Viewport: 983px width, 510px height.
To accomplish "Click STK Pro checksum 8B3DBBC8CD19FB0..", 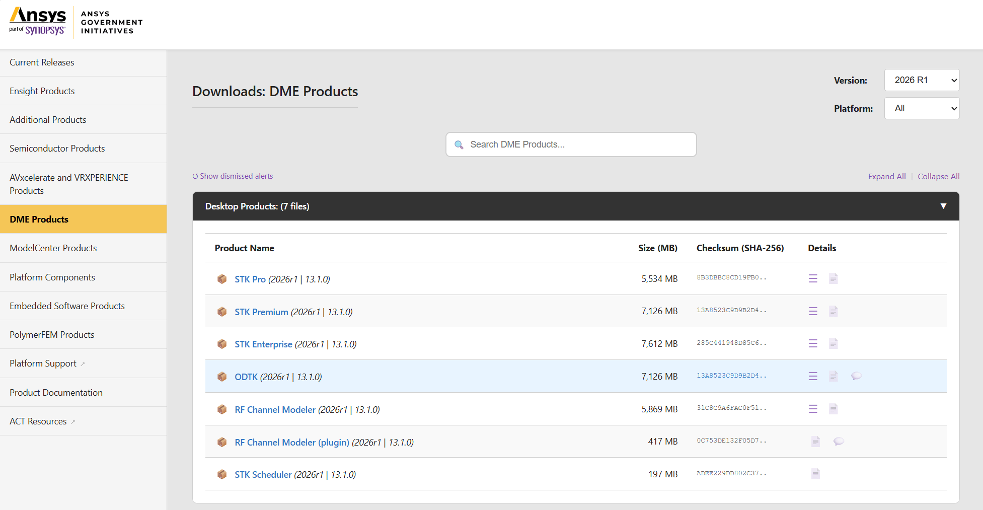I will [731, 278].
